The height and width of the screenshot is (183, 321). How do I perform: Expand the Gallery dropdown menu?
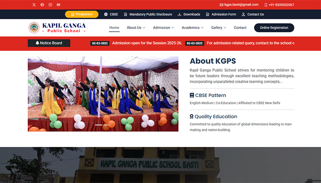(219, 28)
